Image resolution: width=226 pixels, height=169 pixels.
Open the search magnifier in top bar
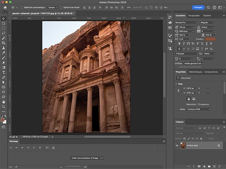208,7
